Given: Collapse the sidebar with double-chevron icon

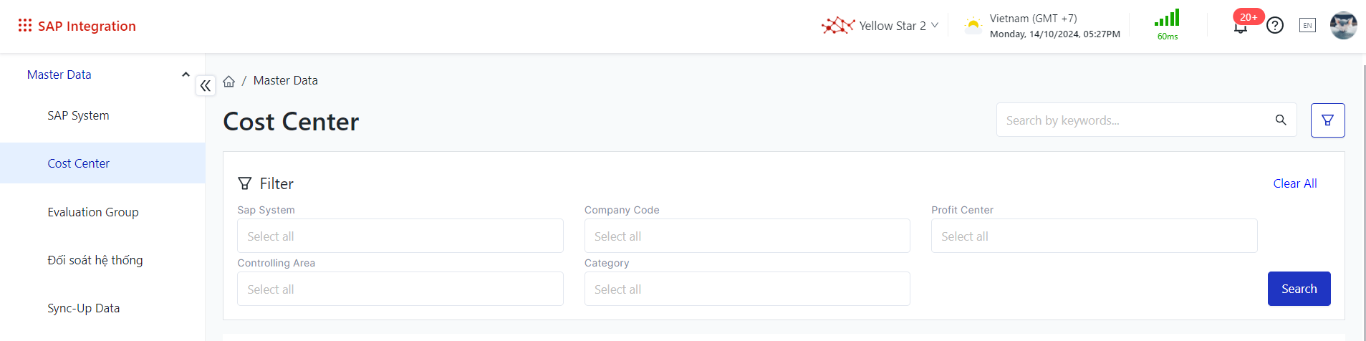Looking at the screenshot, I should click(206, 86).
